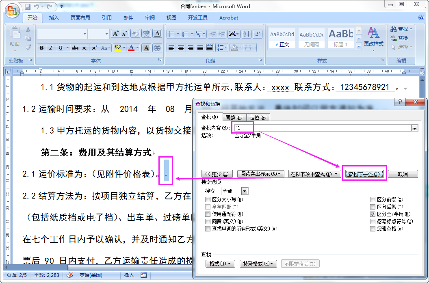
Task: Enable 区分后缀 checkbox
Action: tap(373, 207)
